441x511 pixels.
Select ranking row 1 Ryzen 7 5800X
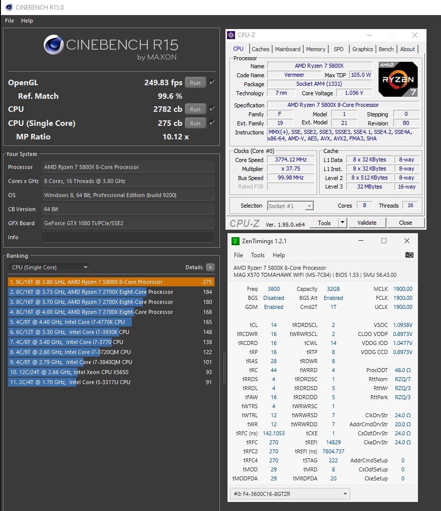[x=111, y=282]
